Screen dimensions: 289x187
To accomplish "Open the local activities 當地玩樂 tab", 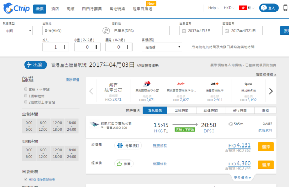I will point(117,9).
